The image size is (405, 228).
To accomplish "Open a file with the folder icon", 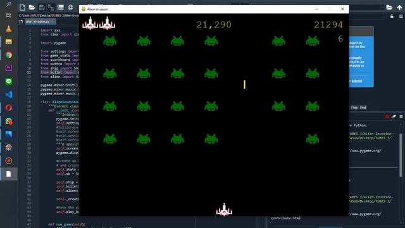I will pyautogui.click(x=32, y=8).
